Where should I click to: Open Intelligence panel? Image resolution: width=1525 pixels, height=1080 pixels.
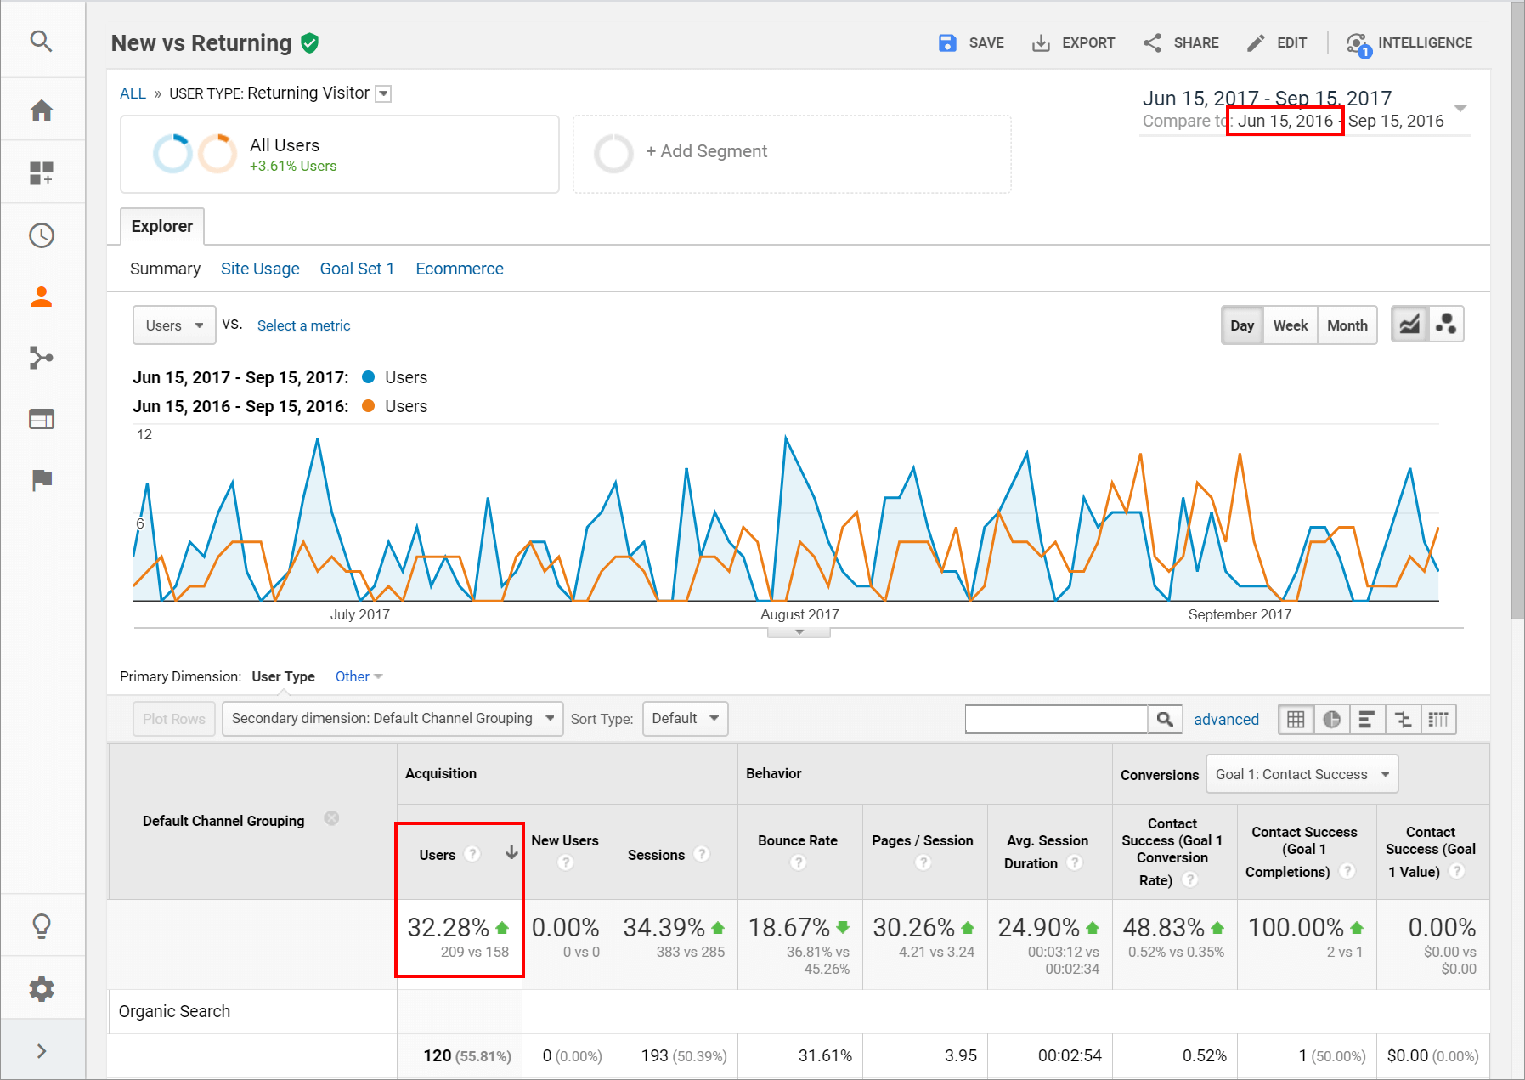pyautogui.click(x=1409, y=43)
